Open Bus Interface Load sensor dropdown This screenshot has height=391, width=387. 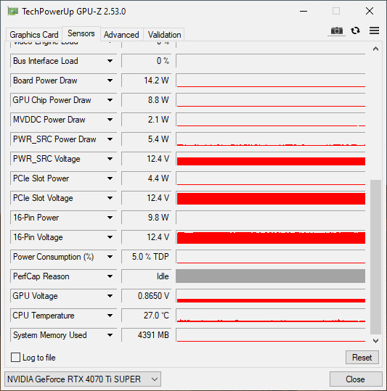pyautogui.click(x=110, y=61)
